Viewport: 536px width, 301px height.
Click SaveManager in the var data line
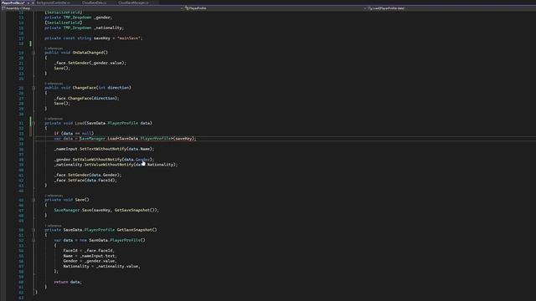[92, 139]
